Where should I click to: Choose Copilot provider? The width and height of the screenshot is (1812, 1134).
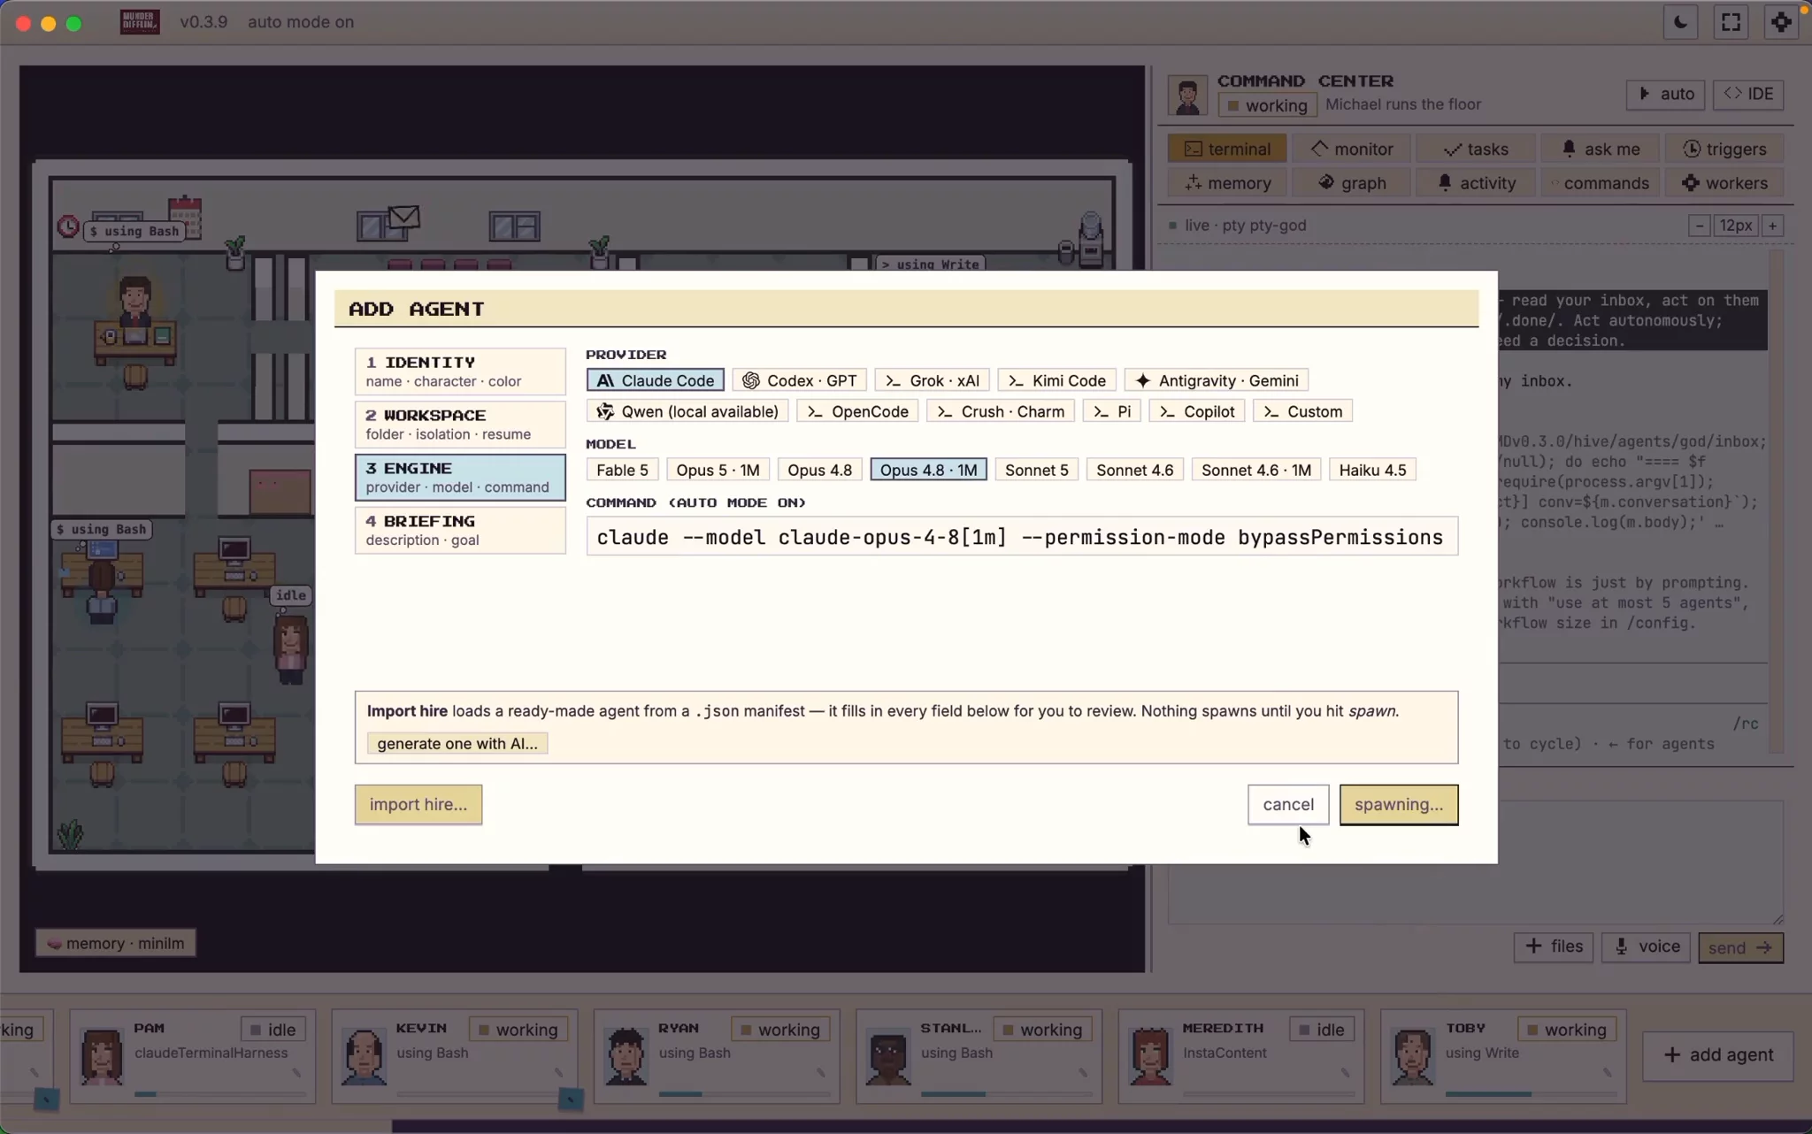[1197, 411]
